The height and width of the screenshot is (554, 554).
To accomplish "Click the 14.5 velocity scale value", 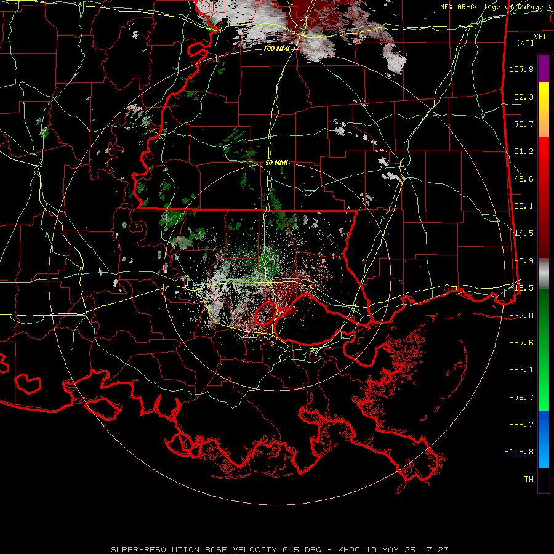I will (x=524, y=233).
